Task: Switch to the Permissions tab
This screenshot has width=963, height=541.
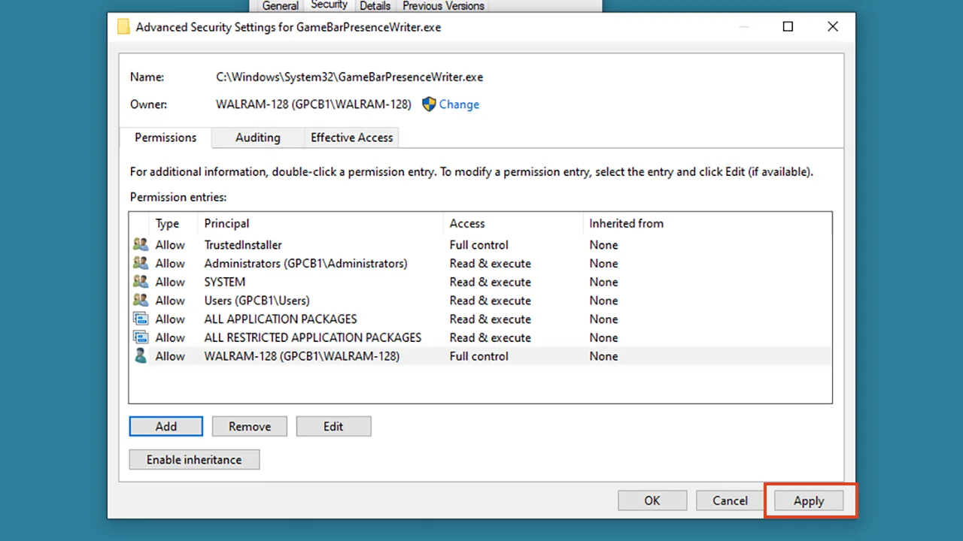Action: click(x=166, y=138)
